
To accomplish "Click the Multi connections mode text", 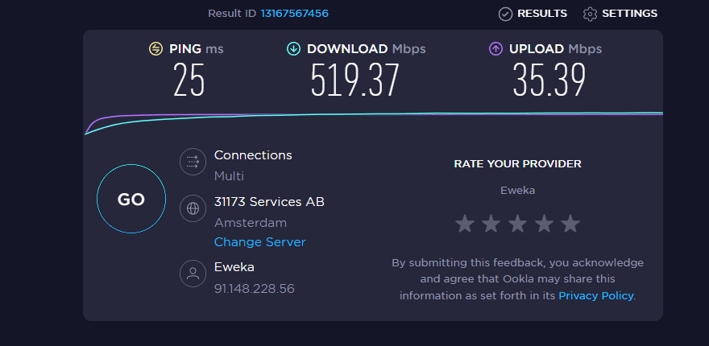I will (229, 176).
